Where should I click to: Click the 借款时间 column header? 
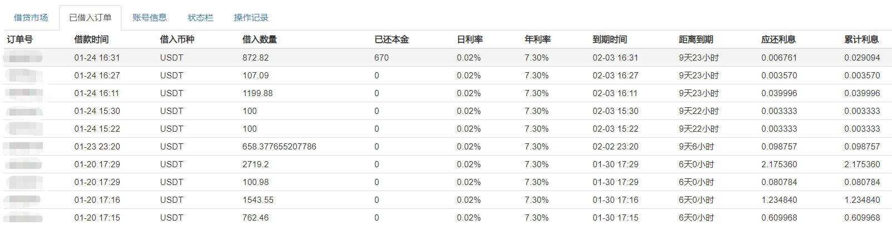91,39
